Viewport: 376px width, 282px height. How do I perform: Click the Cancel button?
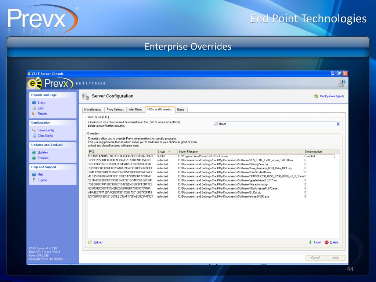[x=315, y=258]
